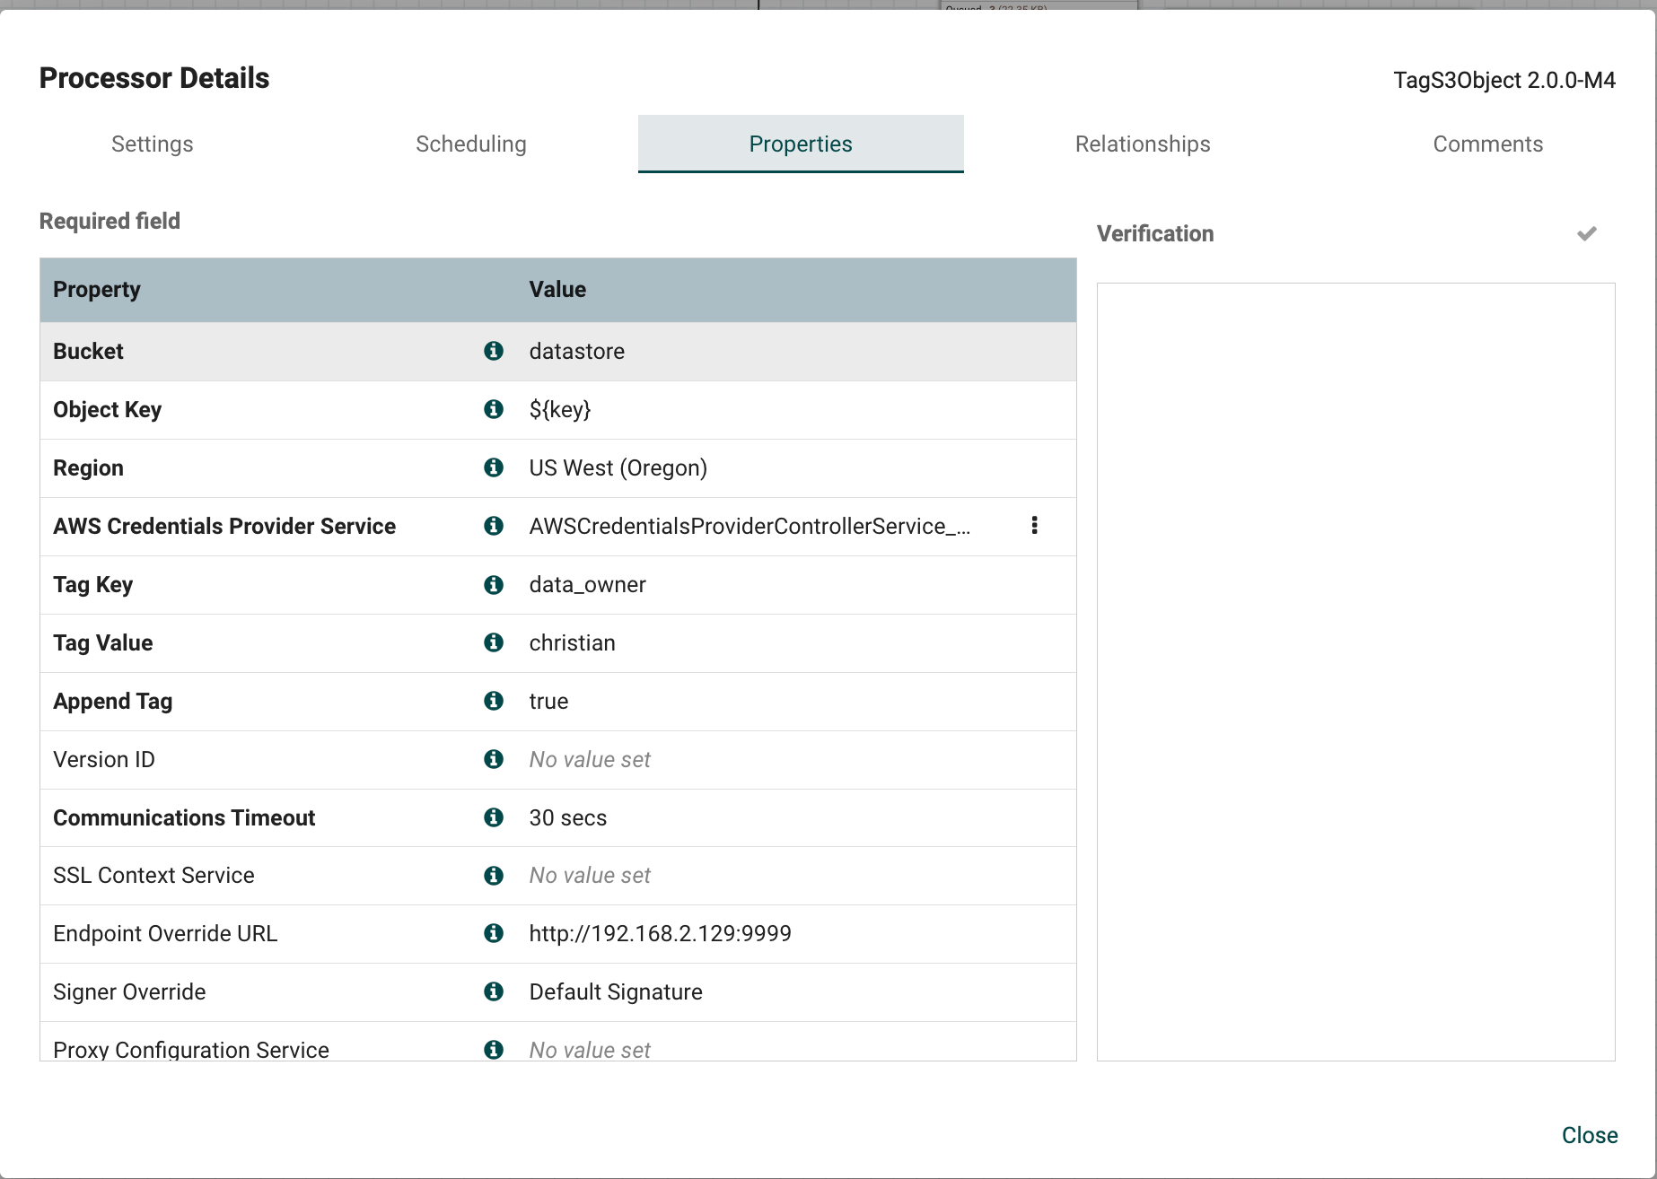Click the Communications Timeout property name
This screenshot has height=1179, width=1657.
(x=184, y=817)
